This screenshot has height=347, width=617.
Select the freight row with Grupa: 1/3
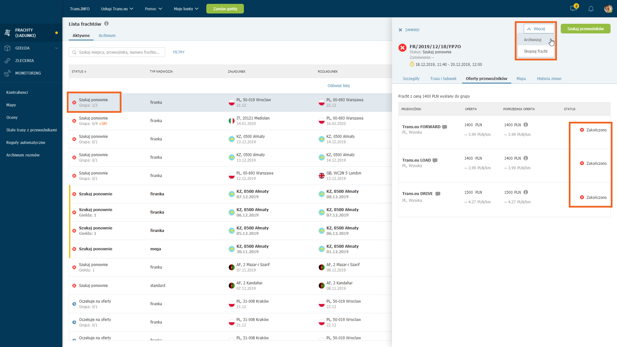pos(230,102)
